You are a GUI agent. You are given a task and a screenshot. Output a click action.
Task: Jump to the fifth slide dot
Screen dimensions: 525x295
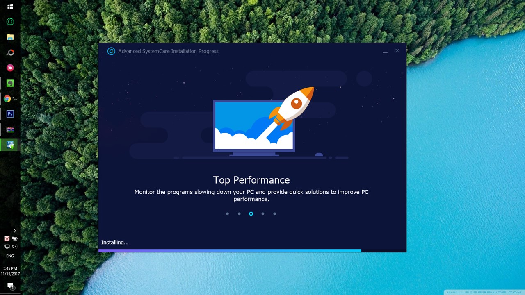coord(275,213)
